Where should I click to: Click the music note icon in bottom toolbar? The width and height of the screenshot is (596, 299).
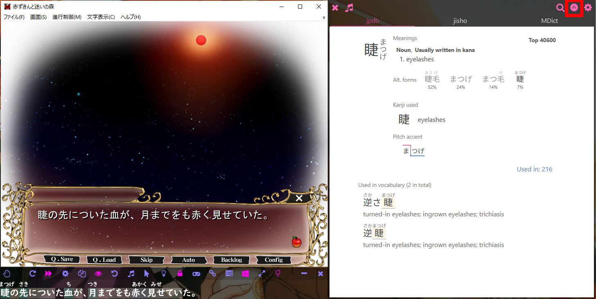pyautogui.click(x=131, y=274)
